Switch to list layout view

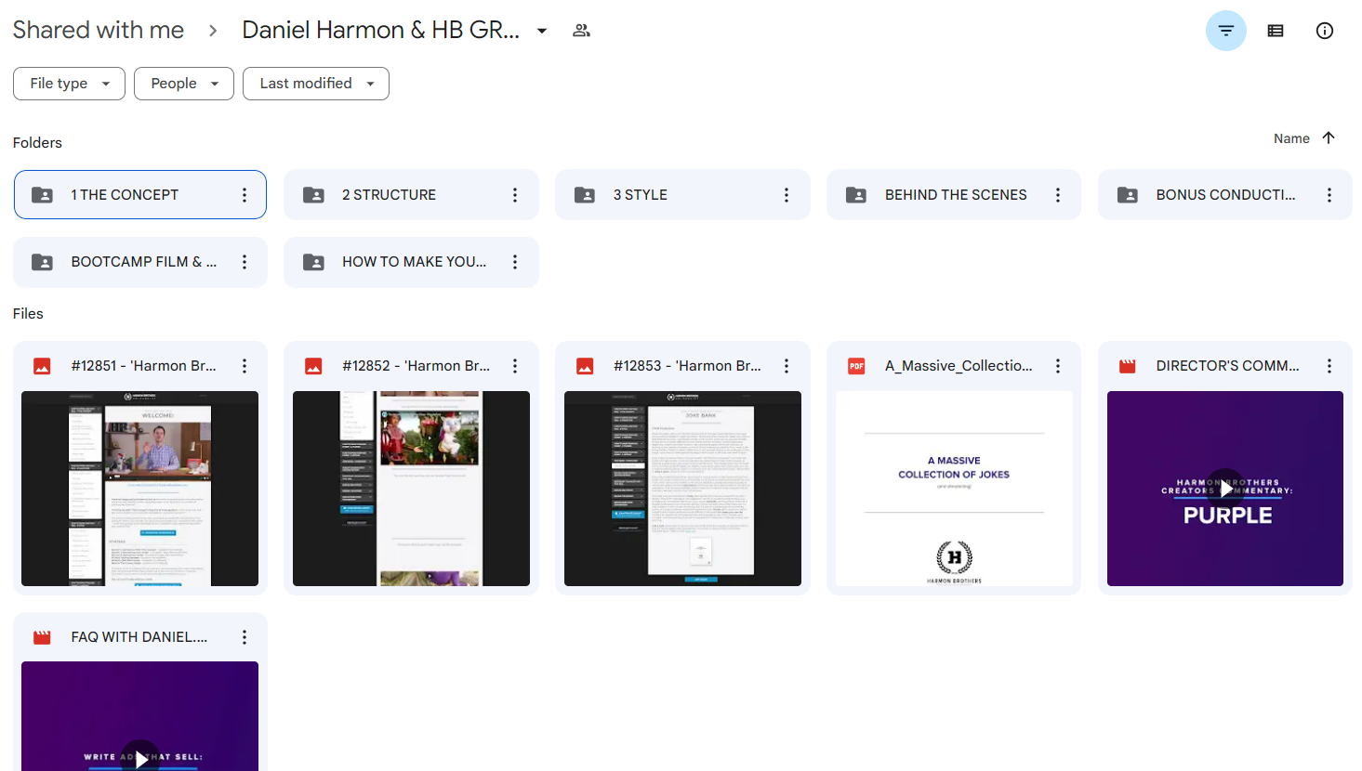tap(1276, 31)
